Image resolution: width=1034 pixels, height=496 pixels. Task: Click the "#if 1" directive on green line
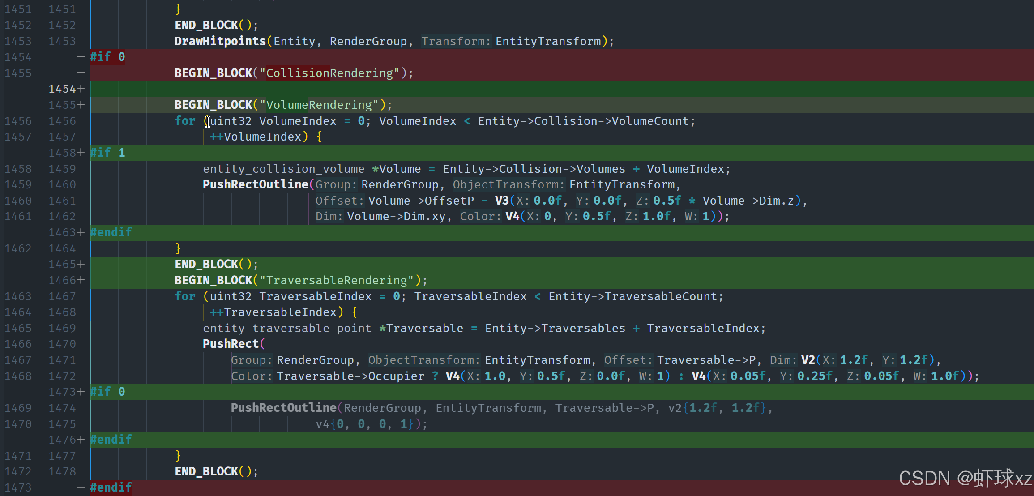coord(107,153)
